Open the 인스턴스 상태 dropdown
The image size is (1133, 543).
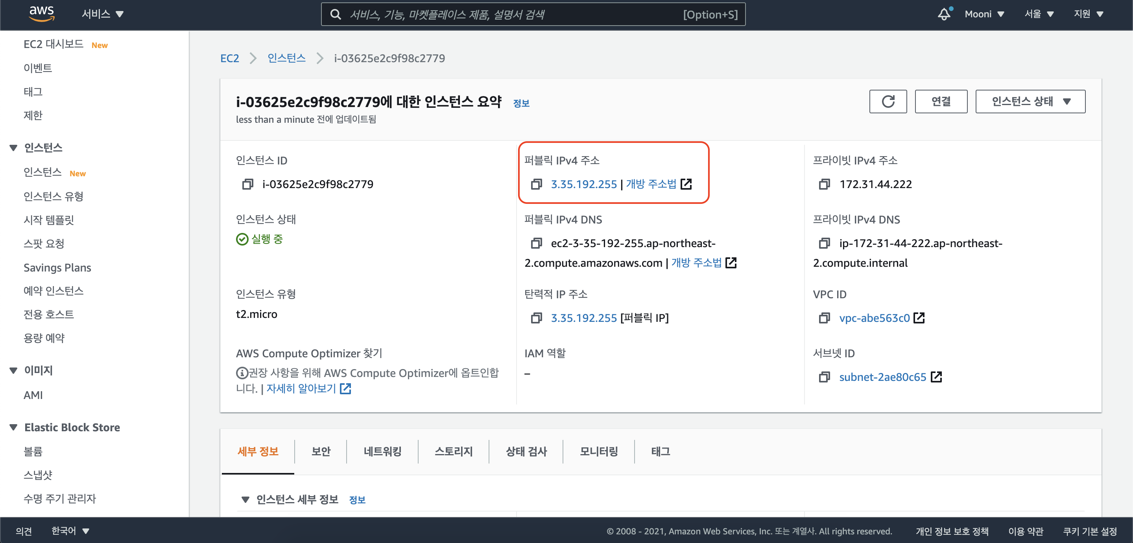tap(1030, 101)
